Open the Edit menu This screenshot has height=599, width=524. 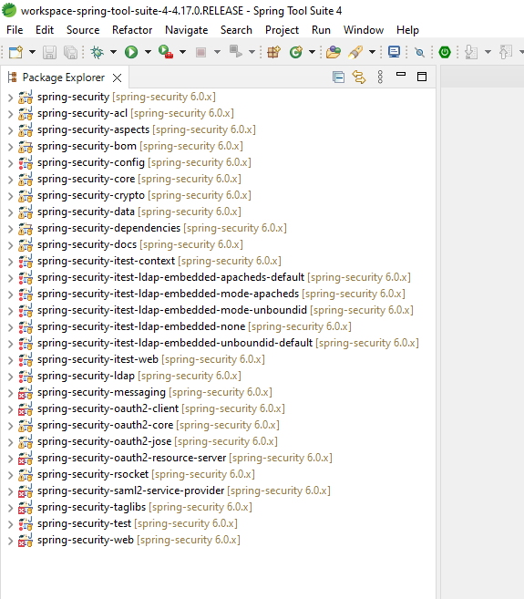(45, 30)
